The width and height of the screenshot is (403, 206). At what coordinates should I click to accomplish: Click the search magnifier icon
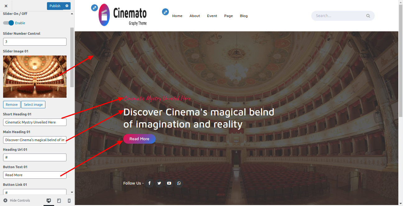(368, 16)
